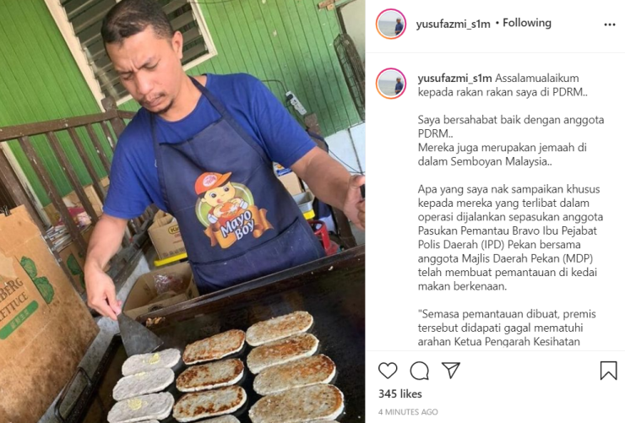The width and height of the screenshot is (625, 423).
Task: Open yusufazmi_s1m username in header
Action: point(453,24)
